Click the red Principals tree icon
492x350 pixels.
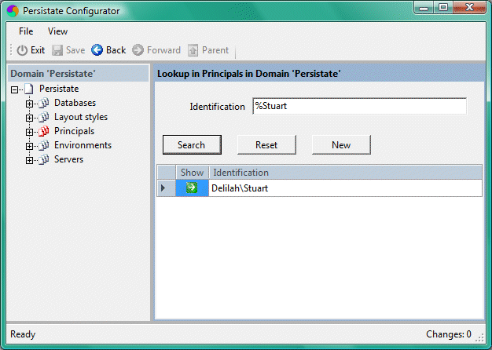click(x=44, y=132)
